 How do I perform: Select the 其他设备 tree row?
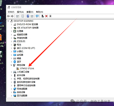point(21,65)
